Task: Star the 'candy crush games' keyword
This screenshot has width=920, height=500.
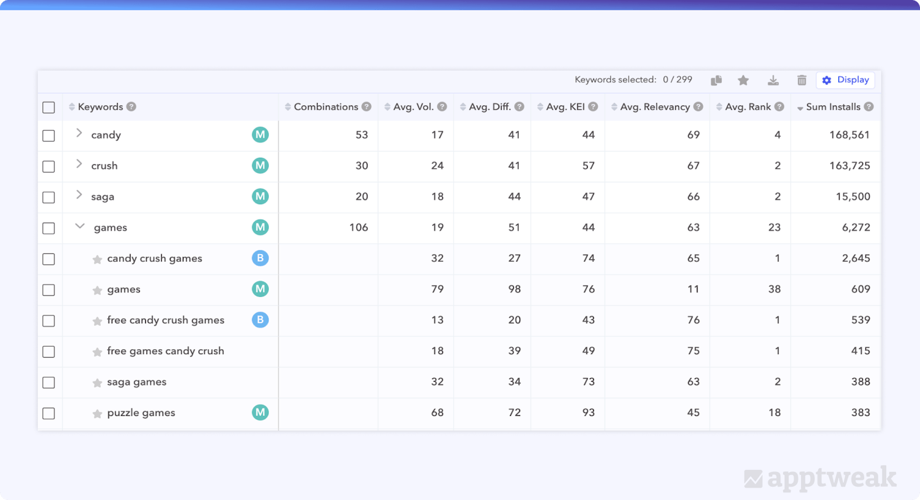Action: point(97,260)
